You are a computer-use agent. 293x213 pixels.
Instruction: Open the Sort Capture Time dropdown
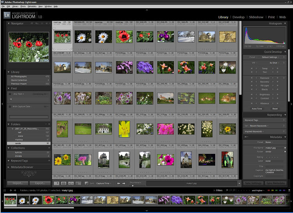[104, 183]
